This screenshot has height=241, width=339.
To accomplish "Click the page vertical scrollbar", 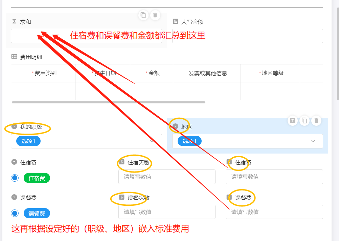I will (x=338, y=54).
